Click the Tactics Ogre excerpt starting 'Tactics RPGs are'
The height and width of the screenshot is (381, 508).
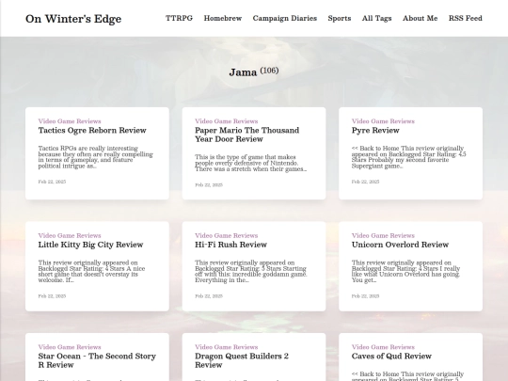[96, 157]
